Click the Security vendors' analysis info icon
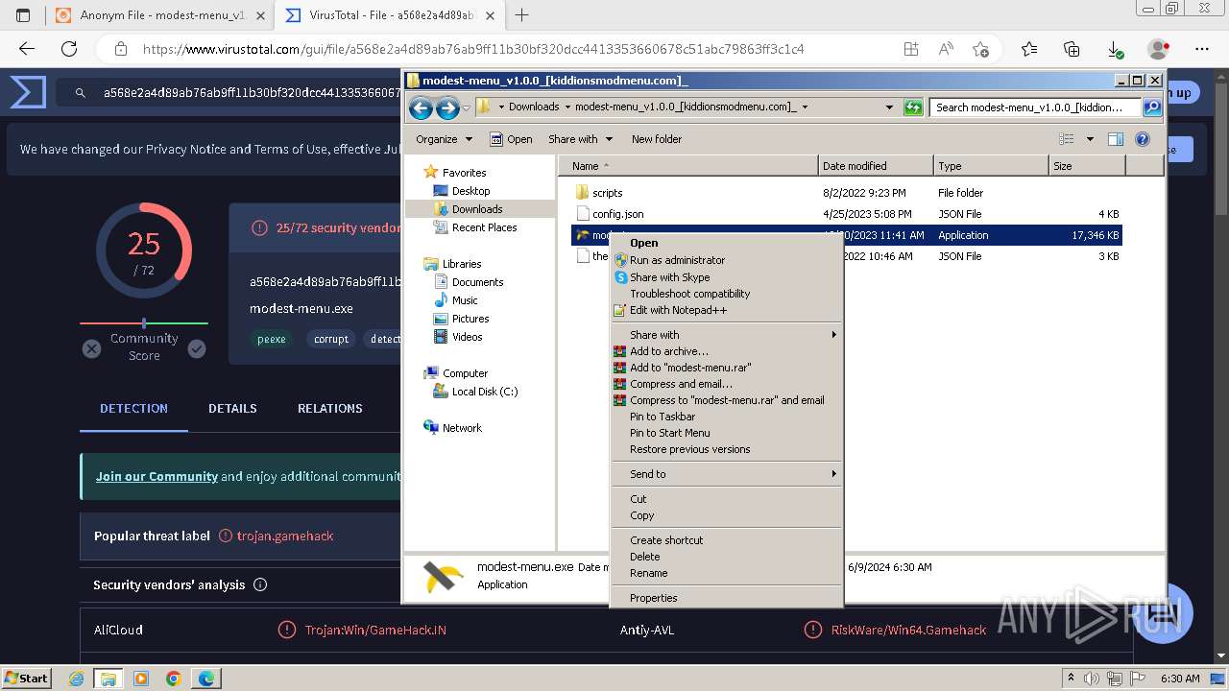Screen dimensions: 1229x691 [x=260, y=584]
